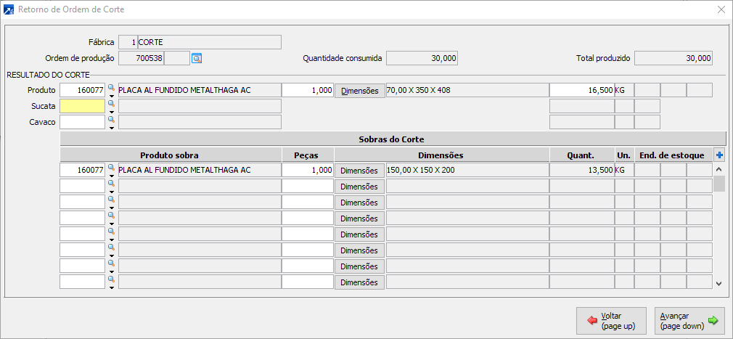Screen dimensions: 733x339
Task: Click the red arrow on Voltar
Action: click(592, 321)
